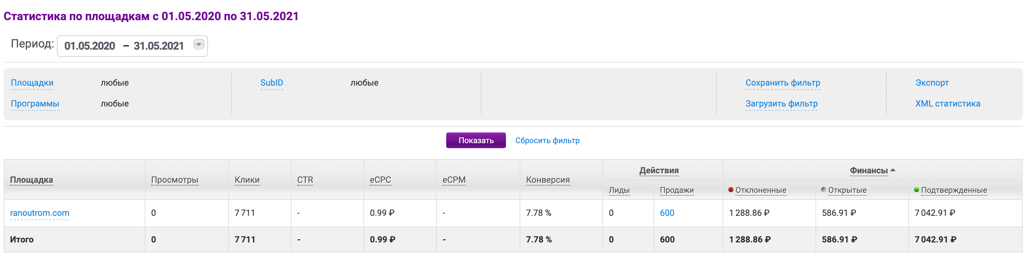The height and width of the screenshot is (259, 1027).
Task: Open the Программы filter selector
Action: pyautogui.click(x=35, y=103)
